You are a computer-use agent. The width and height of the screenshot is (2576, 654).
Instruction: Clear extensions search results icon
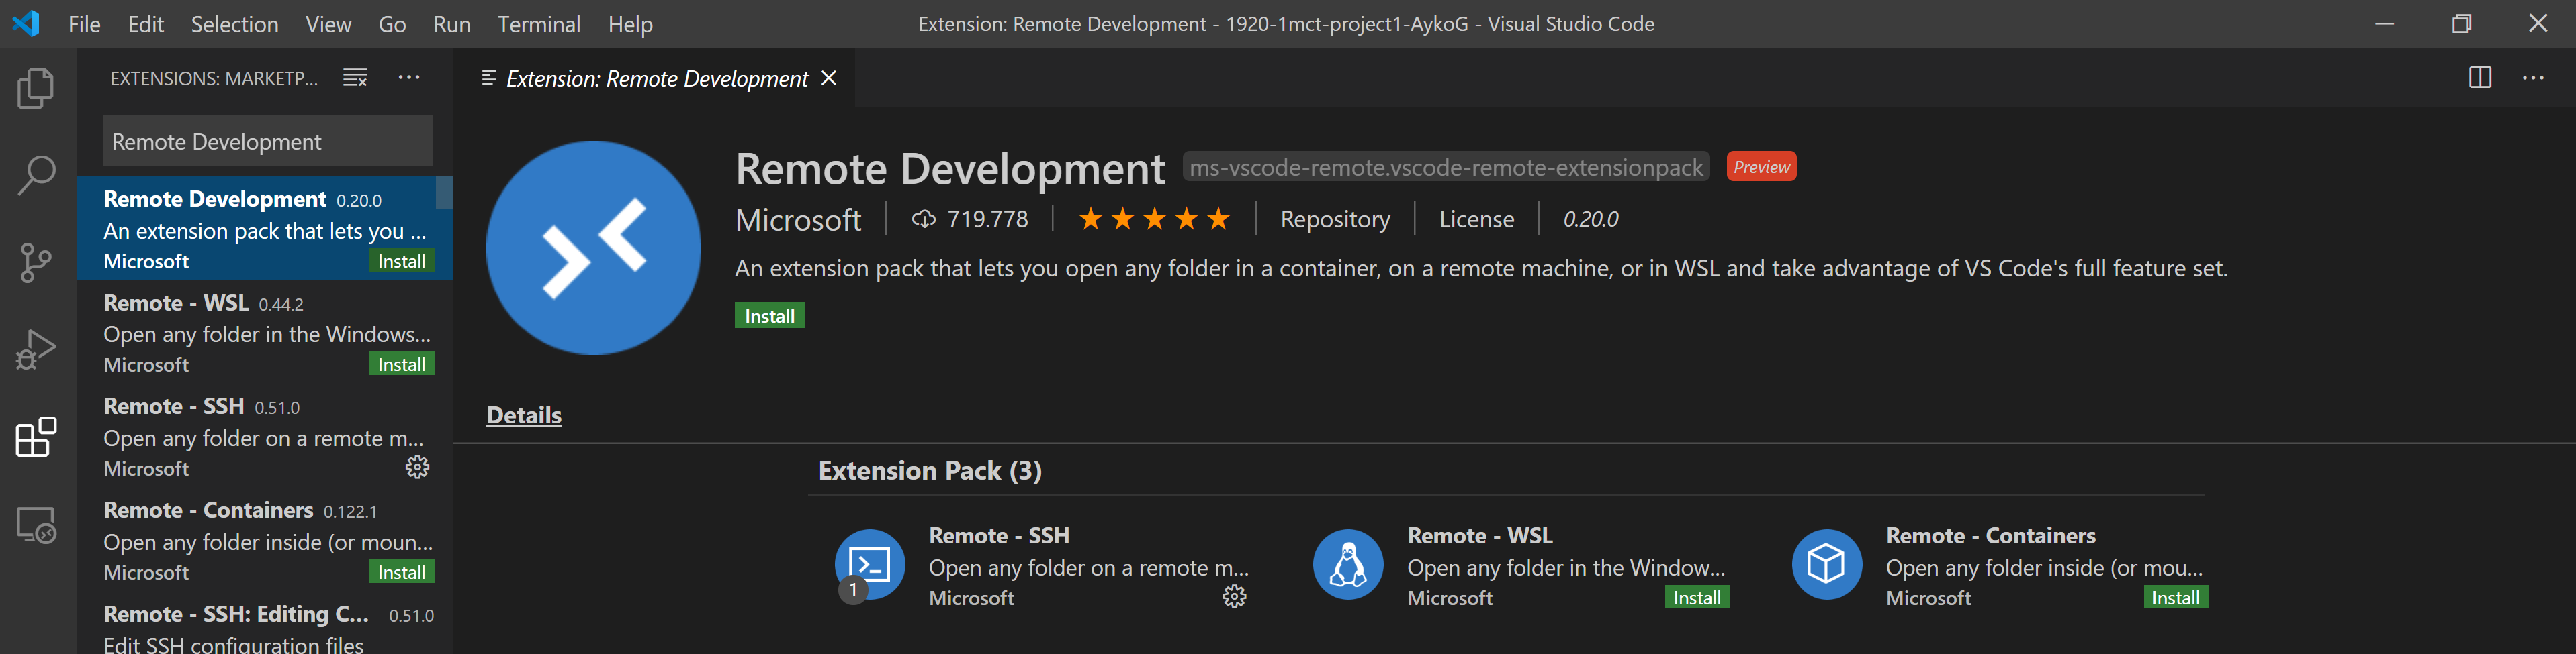pos(355,78)
